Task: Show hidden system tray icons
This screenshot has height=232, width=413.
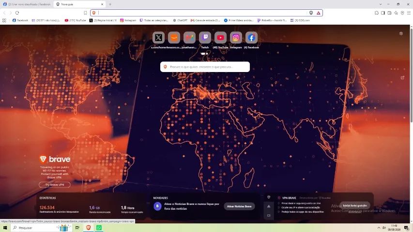Action: tap(379, 228)
